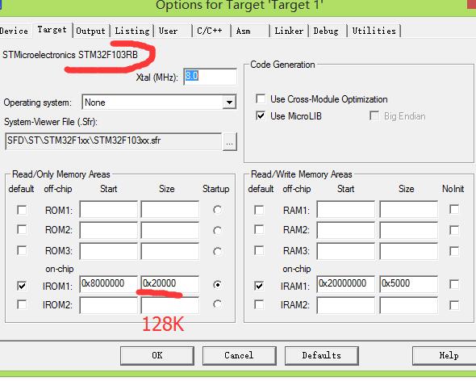This screenshot has height=381, width=476.
Task: Switch to the Device tab
Action: (x=15, y=31)
